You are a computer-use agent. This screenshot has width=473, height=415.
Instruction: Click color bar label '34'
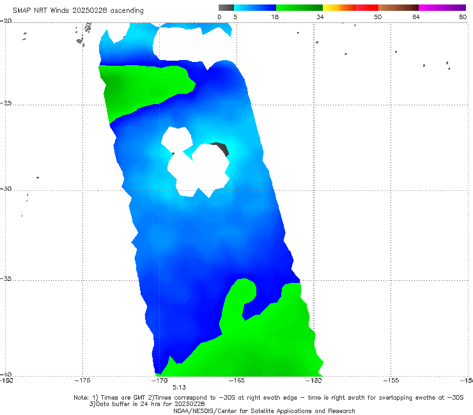click(320, 17)
